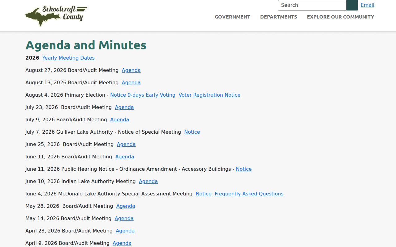
Task: Open the Indian Lake Authority Meeting Agenda
Action: point(148,181)
